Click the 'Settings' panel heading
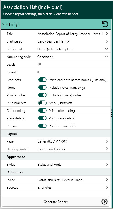 11,24
